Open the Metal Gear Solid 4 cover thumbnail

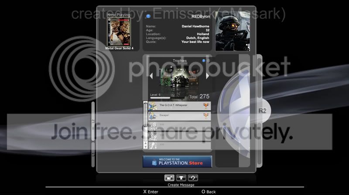tap(119, 32)
